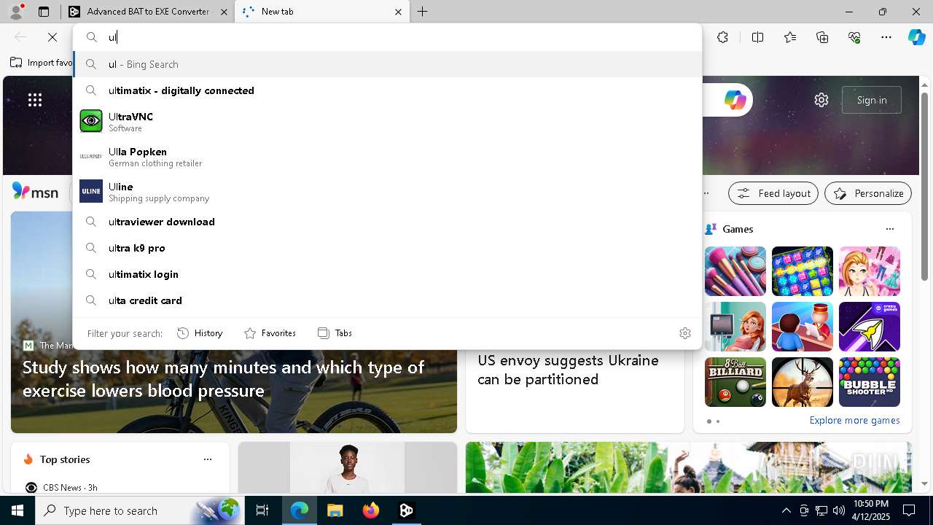Open Favorites star icon in toolbar
Screen dimensions: 933x525
tap(790, 37)
